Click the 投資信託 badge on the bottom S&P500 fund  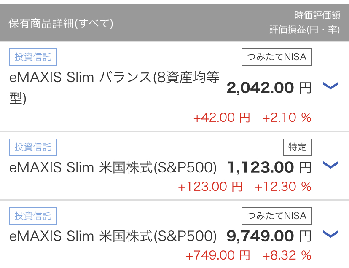point(33,216)
